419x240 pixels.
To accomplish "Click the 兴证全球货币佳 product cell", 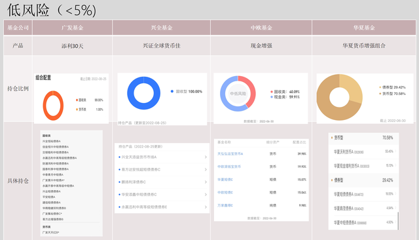I will (x=162, y=46).
